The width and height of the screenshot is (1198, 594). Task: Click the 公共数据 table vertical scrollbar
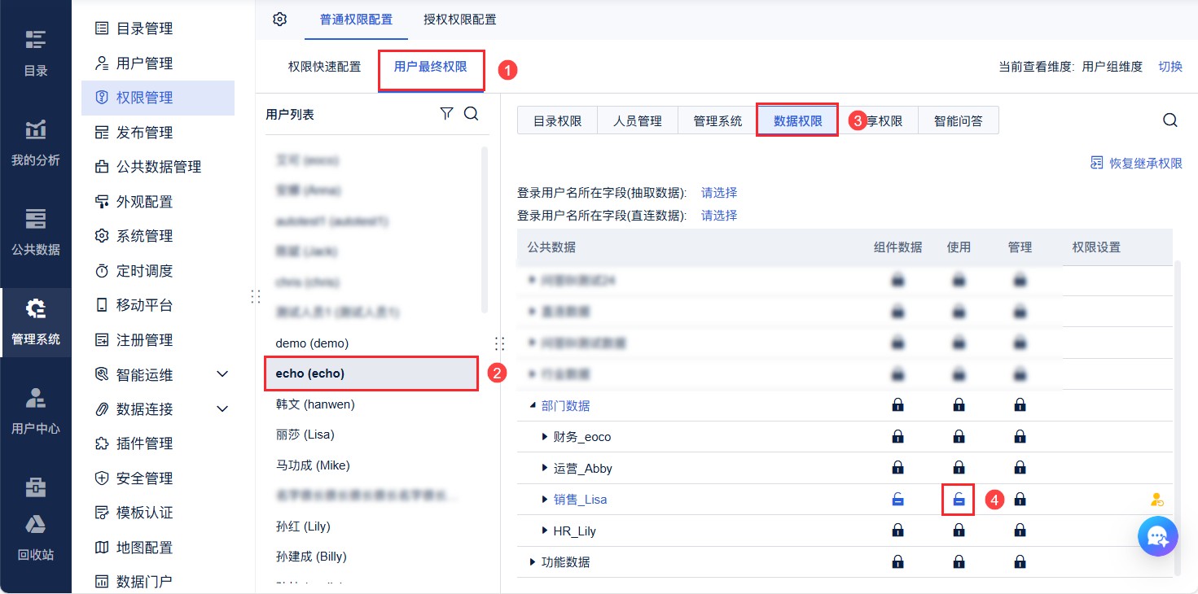[x=1176, y=418]
